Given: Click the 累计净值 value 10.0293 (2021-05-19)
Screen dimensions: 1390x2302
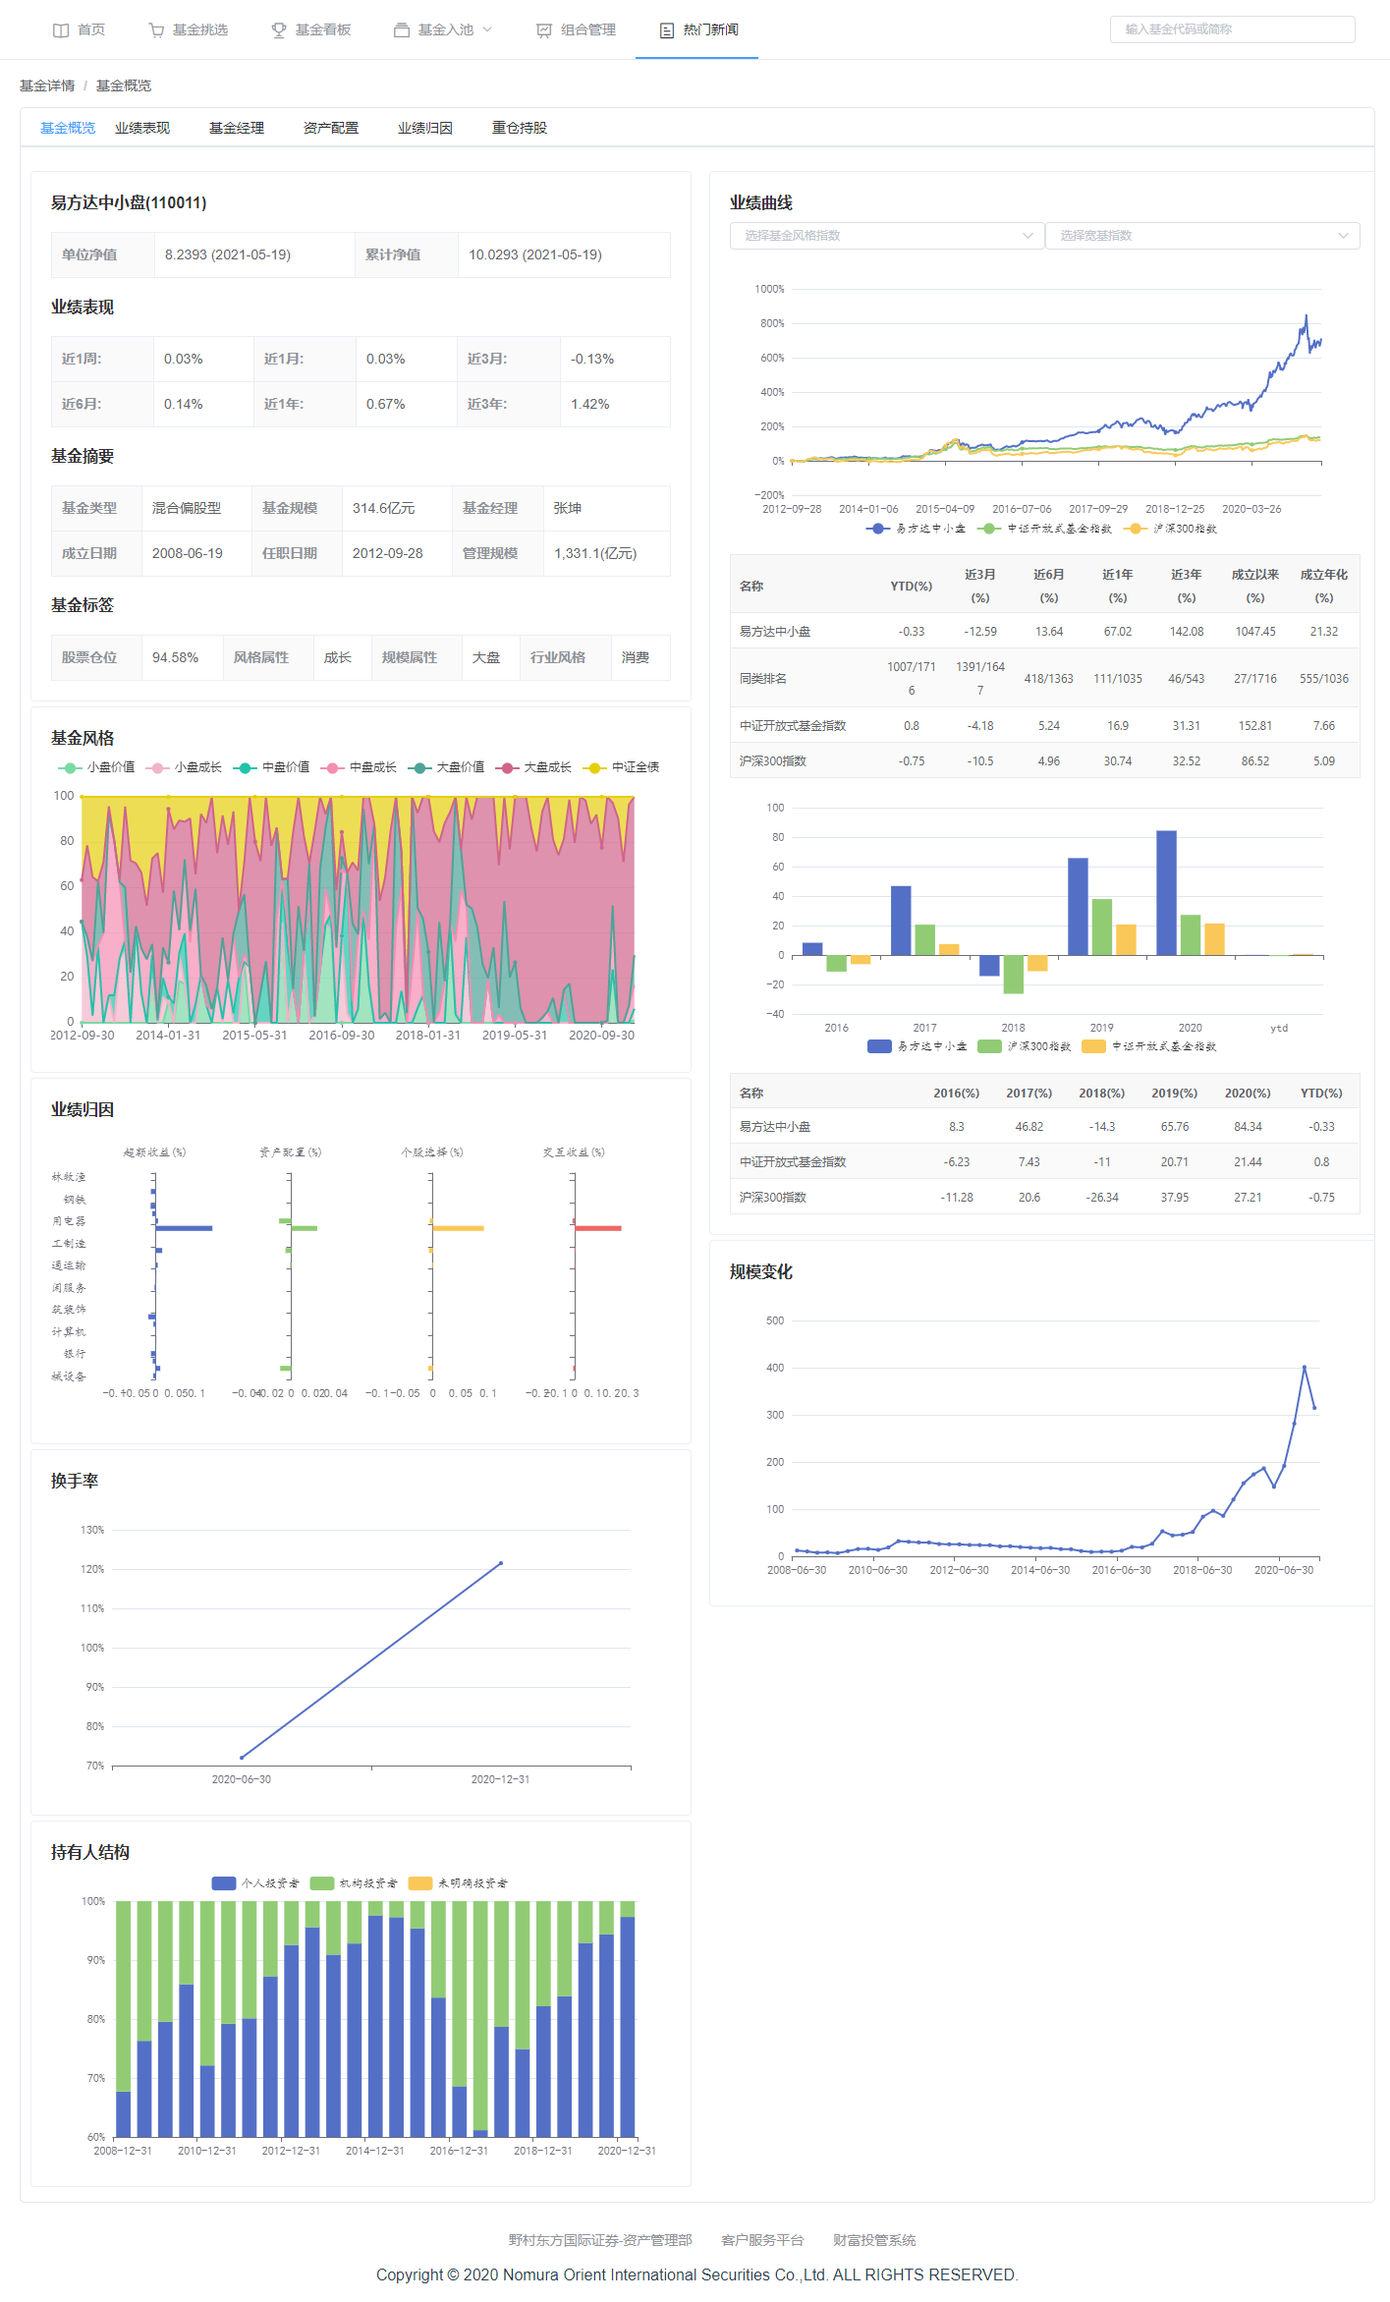Looking at the screenshot, I should pyautogui.click(x=535, y=254).
